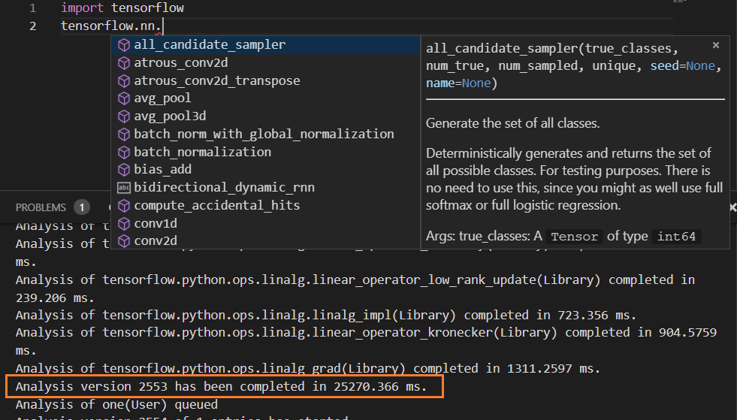Click cube icon next to avg_pool
This screenshot has width=737, height=420.
pyautogui.click(x=124, y=98)
